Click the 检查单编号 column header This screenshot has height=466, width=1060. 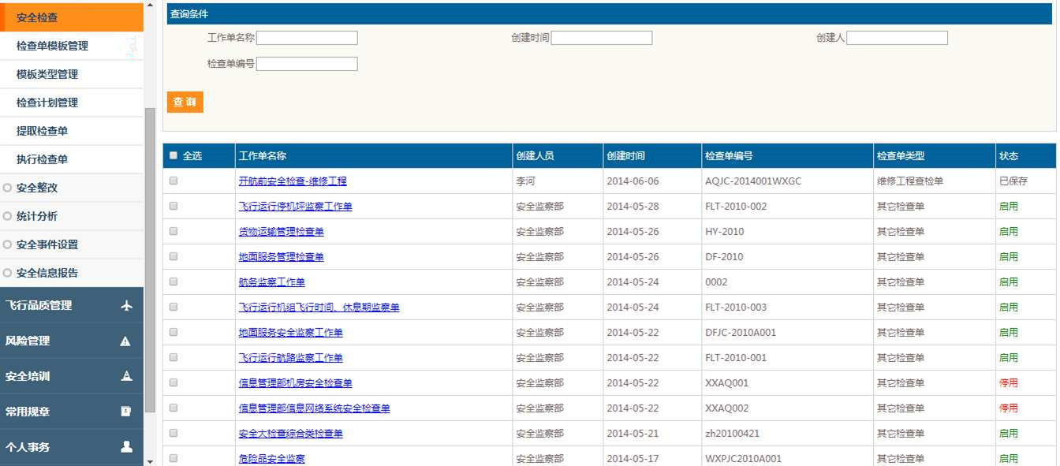(x=787, y=156)
